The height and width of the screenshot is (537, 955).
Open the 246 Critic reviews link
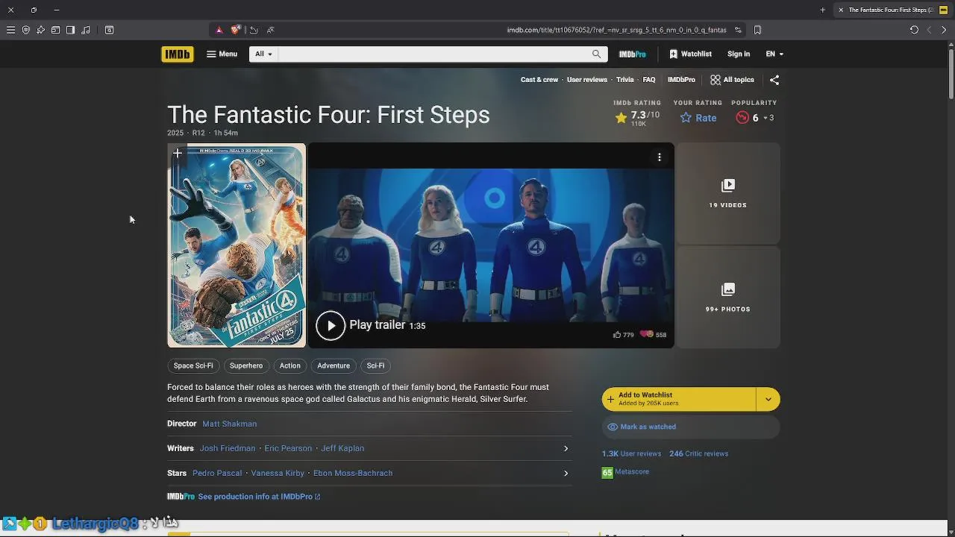click(698, 453)
